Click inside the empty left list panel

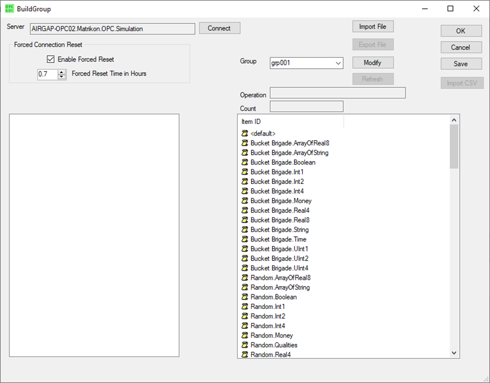pyautogui.click(x=94, y=235)
